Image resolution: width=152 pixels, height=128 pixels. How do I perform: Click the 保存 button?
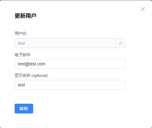[24, 109]
